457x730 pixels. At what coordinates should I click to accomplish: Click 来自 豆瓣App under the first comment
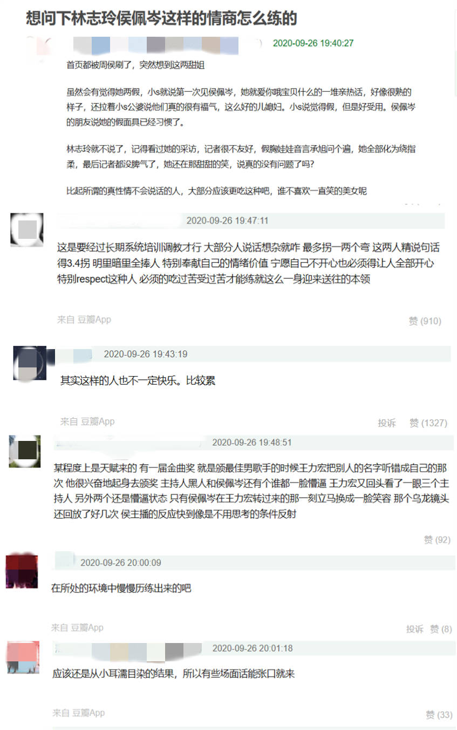84,319
